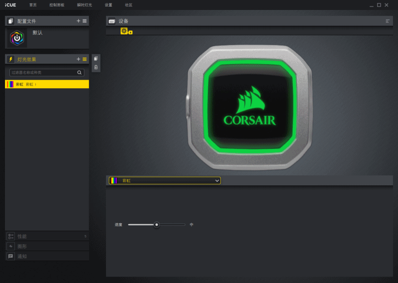Click the 灯光效果 section title
398x283 pixels.
click(x=27, y=59)
